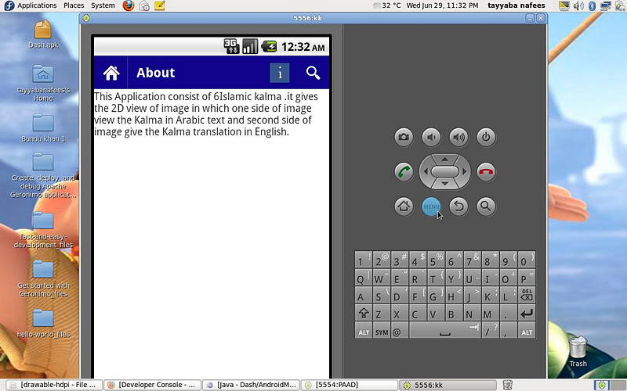Open the notes launcher in top panel
The width and height of the screenshot is (627, 391).
160,5
